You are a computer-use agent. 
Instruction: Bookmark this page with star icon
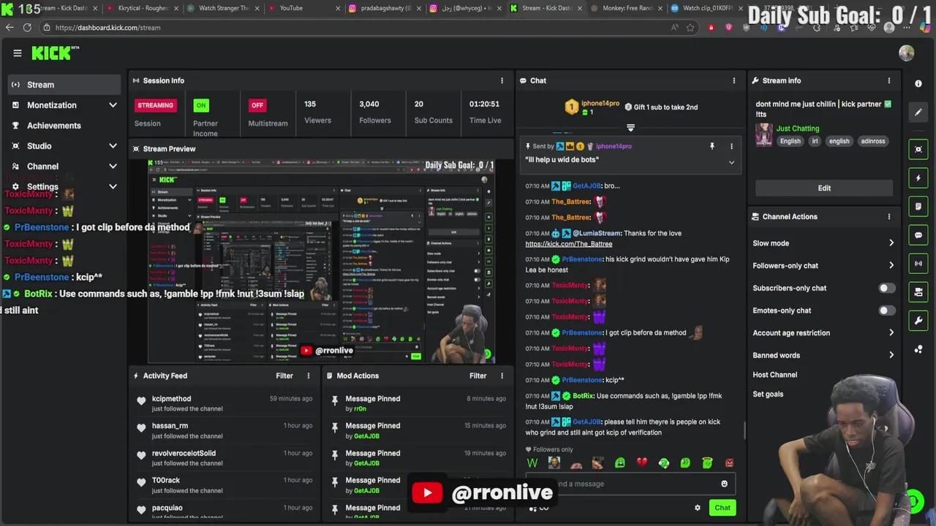coord(690,28)
